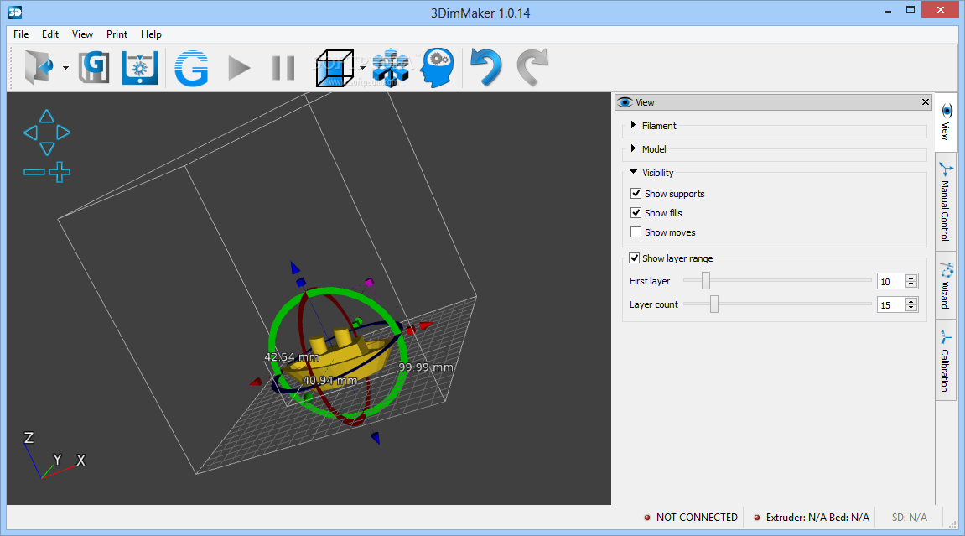Pan the viewport up with the up arrow
This screenshot has width=965, height=536.
click(x=47, y=117)
